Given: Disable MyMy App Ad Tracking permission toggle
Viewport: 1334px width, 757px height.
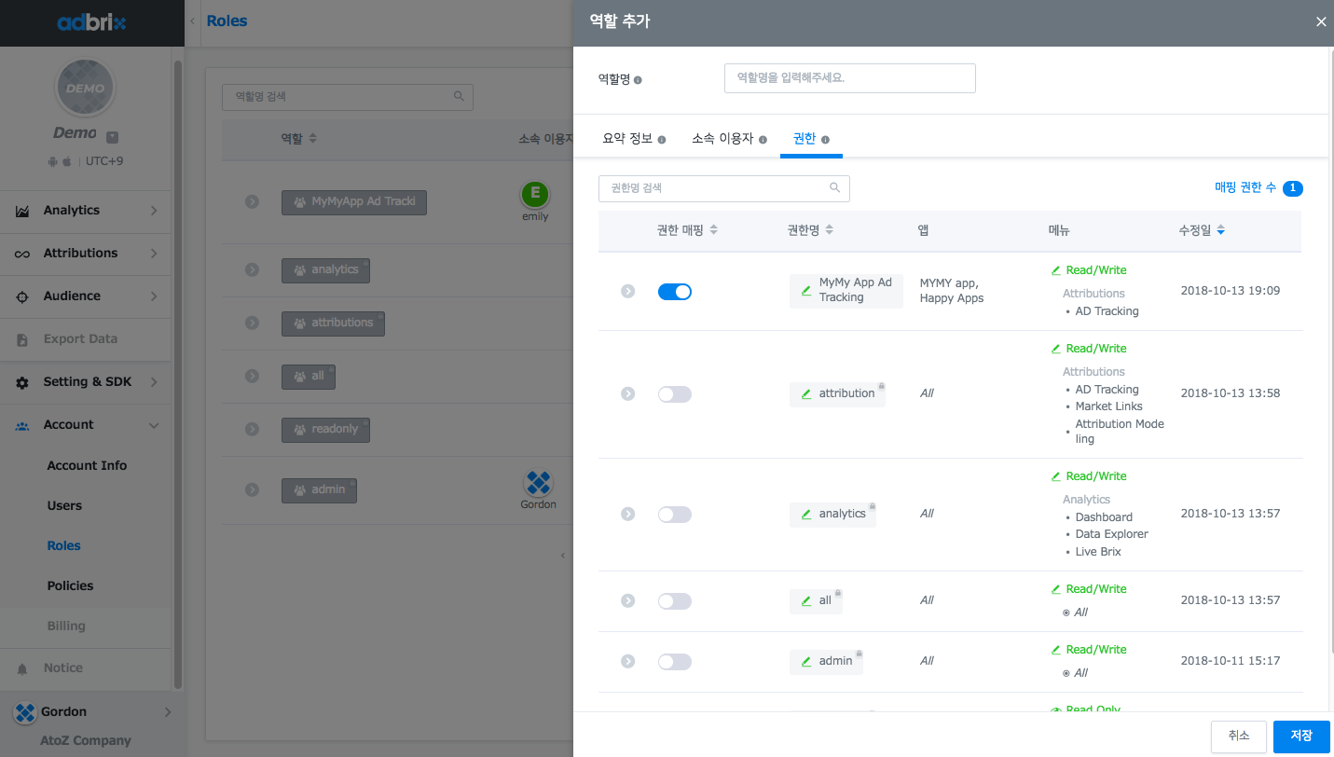Looking at the screenshot, I should [x=675, y=292].
